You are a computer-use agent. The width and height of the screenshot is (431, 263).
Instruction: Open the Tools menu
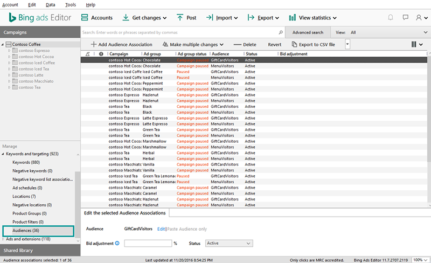(71, 5)
